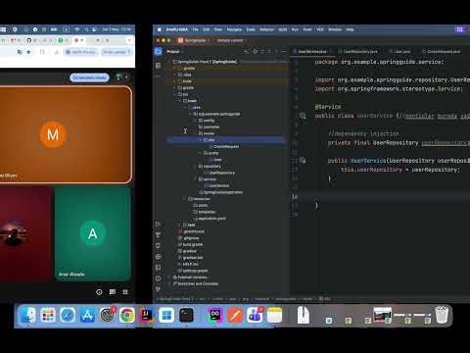470x353 pixels.
Task: Collapse the selected dto package chevron
Action: pyautogui.click(x=200, y=140)
